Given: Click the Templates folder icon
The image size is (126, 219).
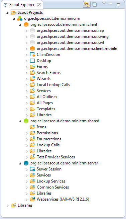Looking at the screenshot, I should click(x=32, y=109).
